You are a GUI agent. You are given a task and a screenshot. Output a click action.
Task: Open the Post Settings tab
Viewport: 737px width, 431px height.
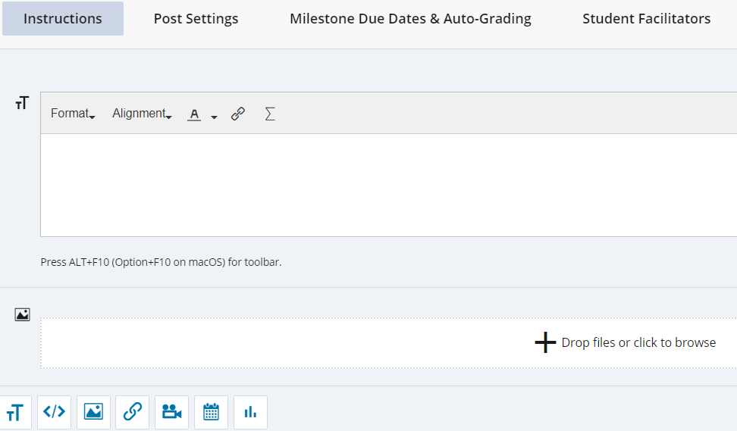(x=196, y=19)
